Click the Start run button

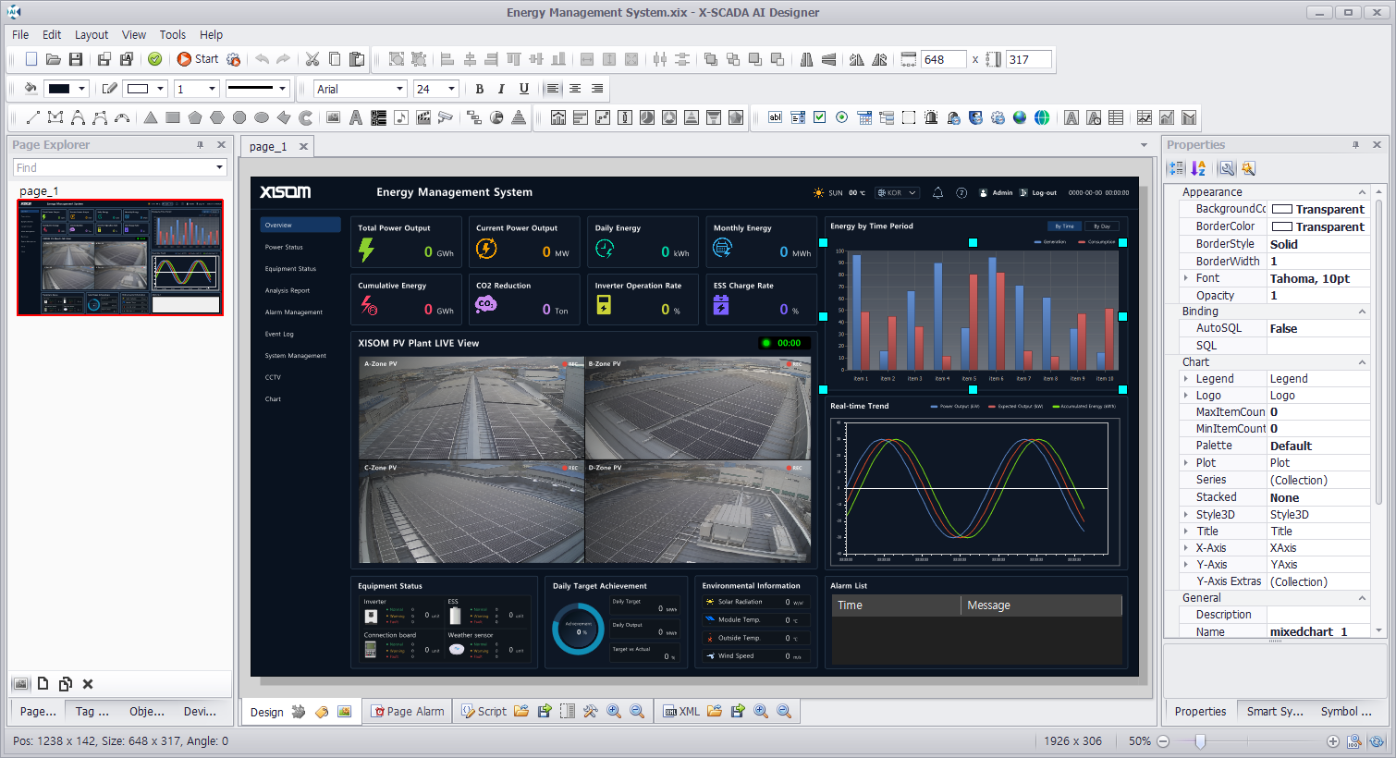click(x=197, y=59)
